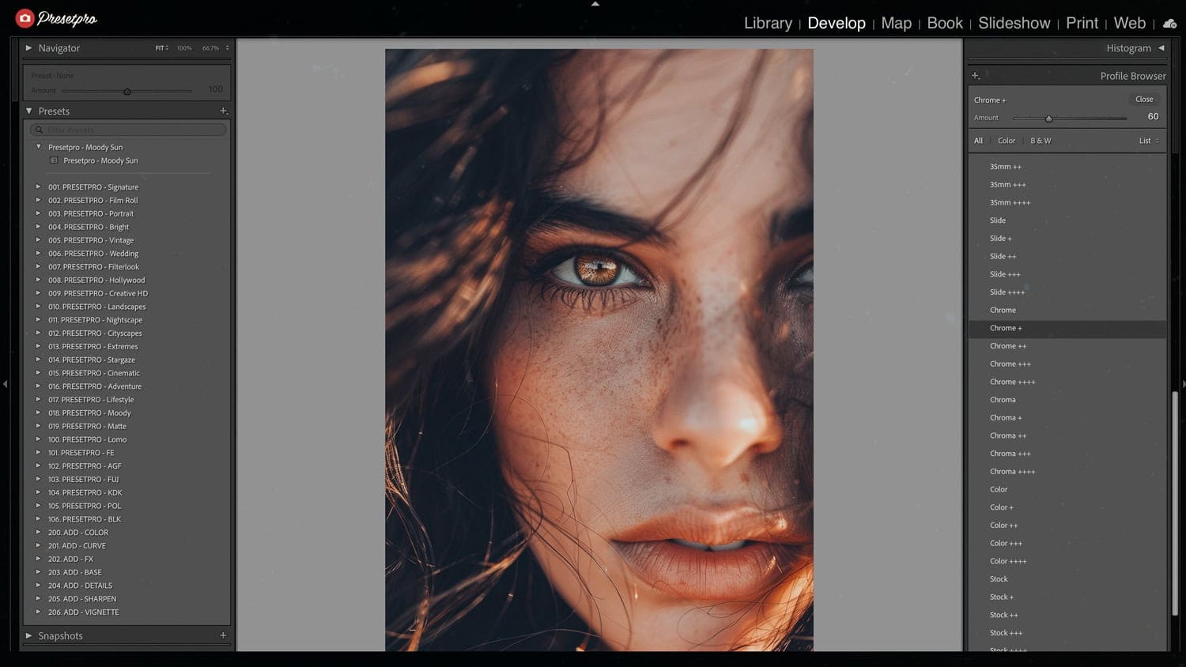Click the left panel collapse arrow
Screen dimensions: 1186x667
point(6,384)
